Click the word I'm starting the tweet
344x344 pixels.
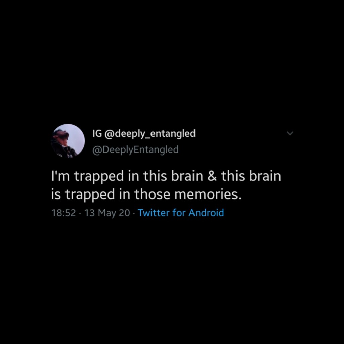60,176
